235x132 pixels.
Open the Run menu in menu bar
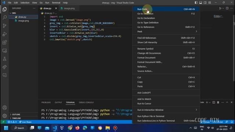click(x=47, y=3)
